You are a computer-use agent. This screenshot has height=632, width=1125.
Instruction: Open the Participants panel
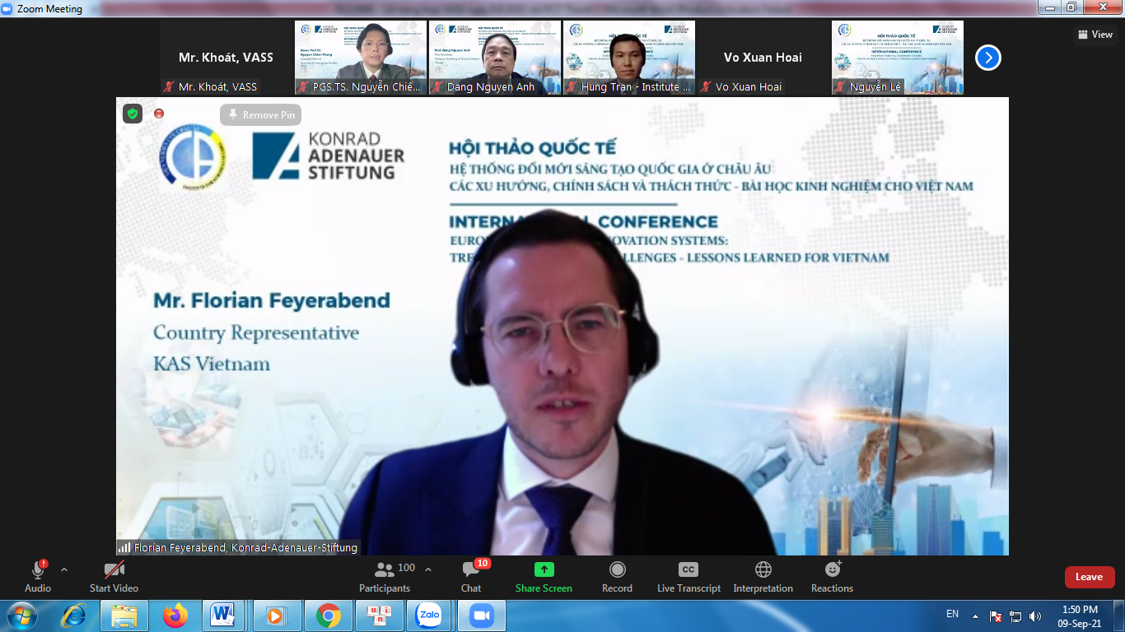pos(385,576)
